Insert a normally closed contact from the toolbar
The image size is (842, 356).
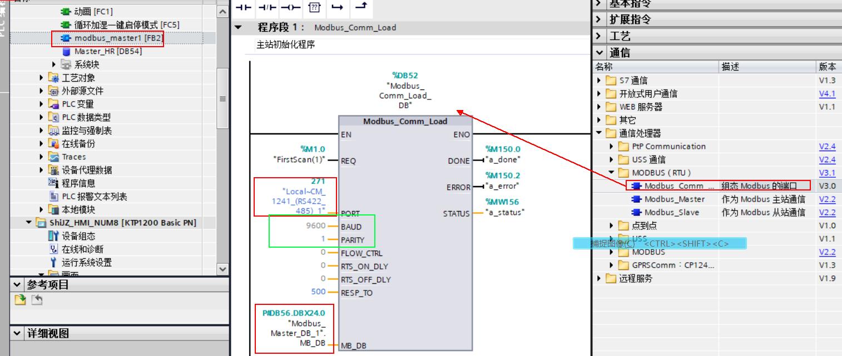click(x=266, y=7)
